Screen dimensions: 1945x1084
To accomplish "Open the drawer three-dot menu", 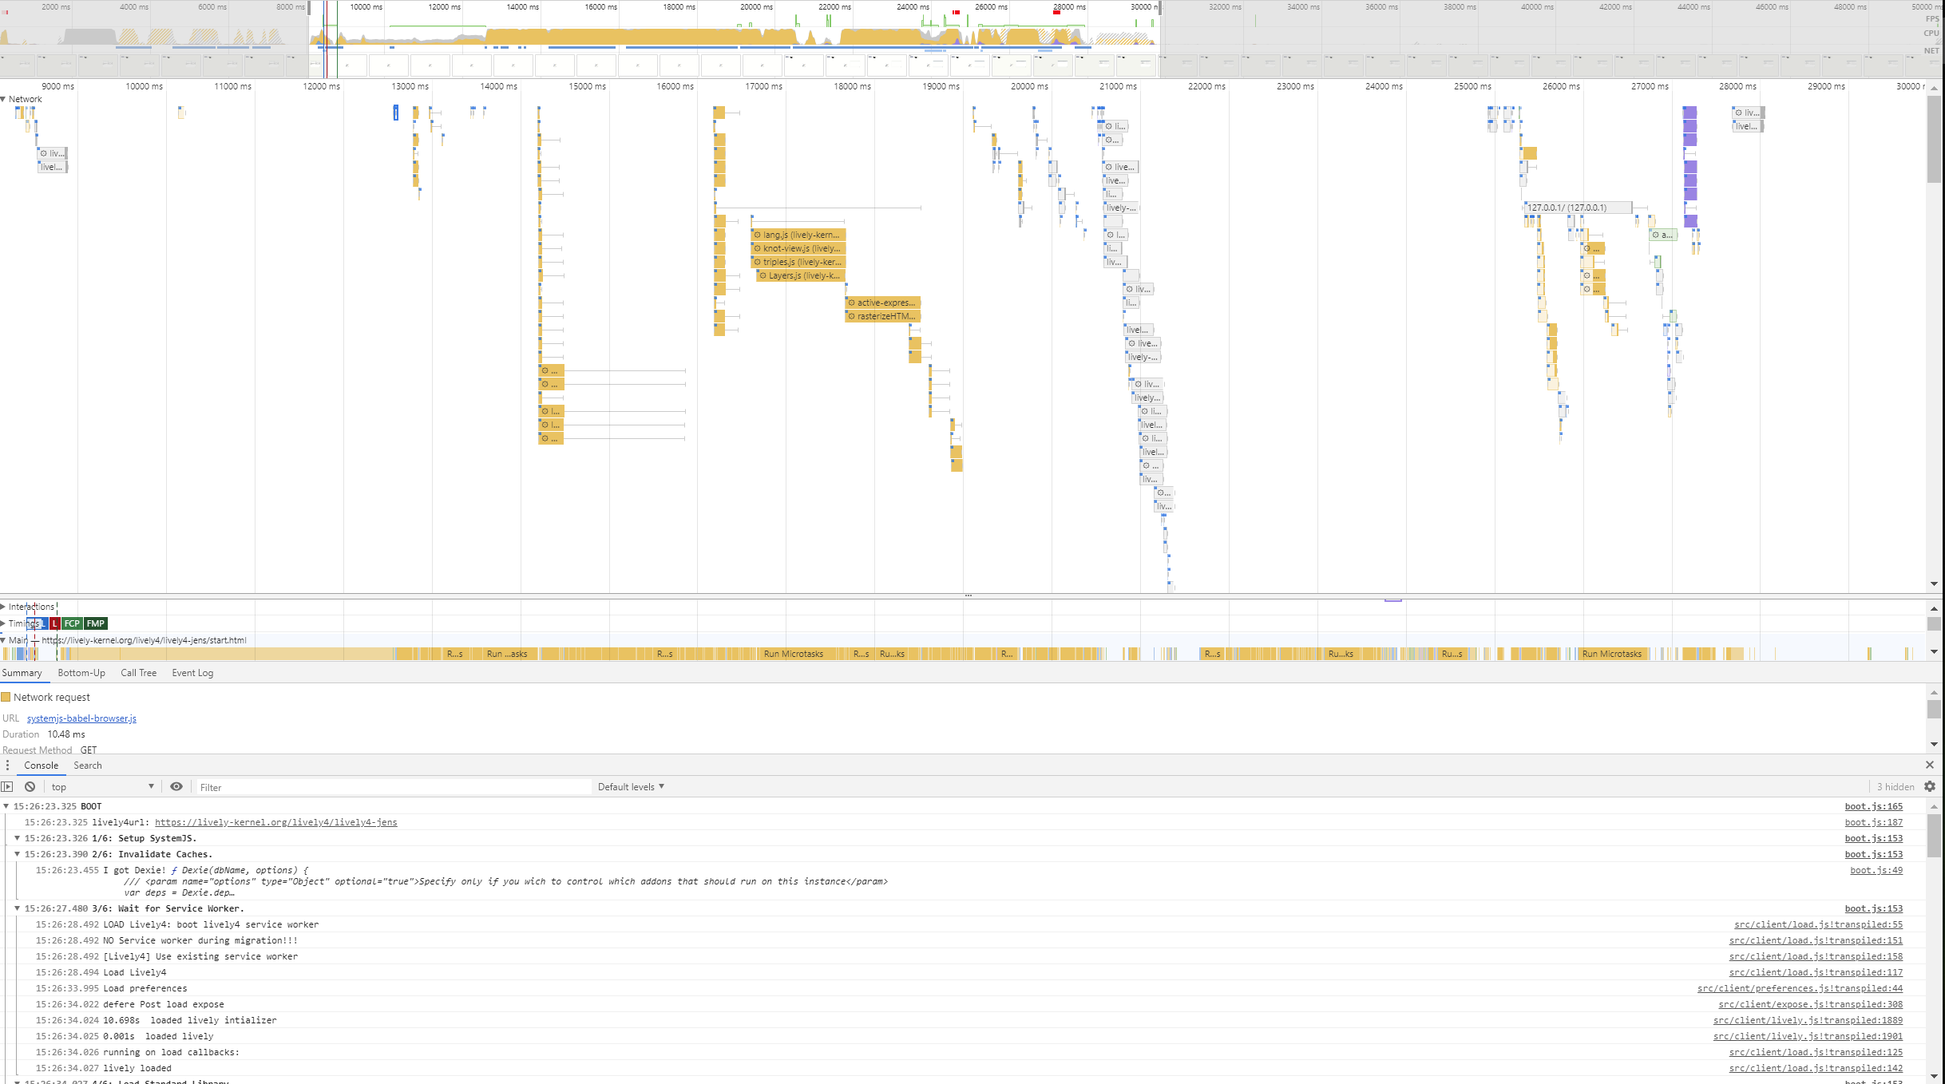I will (x=8, y=766).
